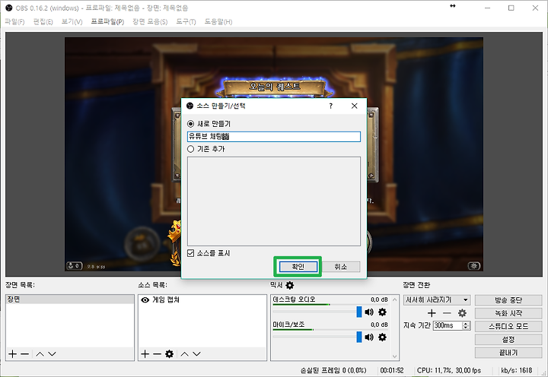Open the 도구(T) menu
The height and width of the screenshot is (377, 548).
pyautogui.click(x=186, y=21)
